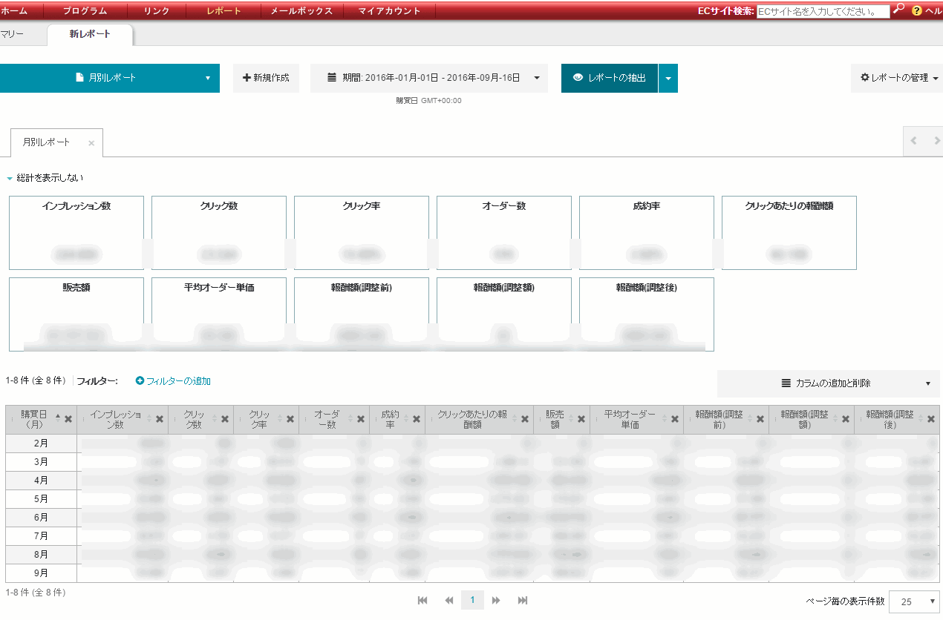Screen dimensions: 943x620
Task: Switch to the 新レポート tab
Action: coord(90,34)
